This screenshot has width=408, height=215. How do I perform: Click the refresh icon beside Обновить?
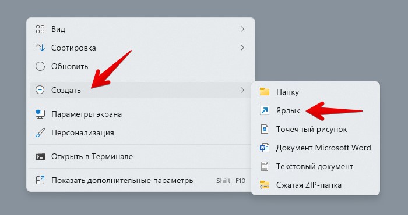click(40, 66)
